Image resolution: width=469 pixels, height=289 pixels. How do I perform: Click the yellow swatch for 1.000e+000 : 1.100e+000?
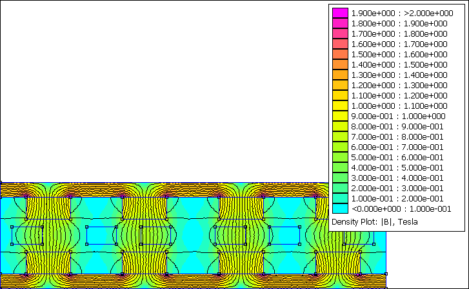[340, 106]
